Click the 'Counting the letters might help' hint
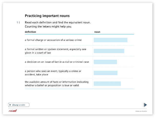This screenshot has height=118, width=156. click(x=48, y=27)
